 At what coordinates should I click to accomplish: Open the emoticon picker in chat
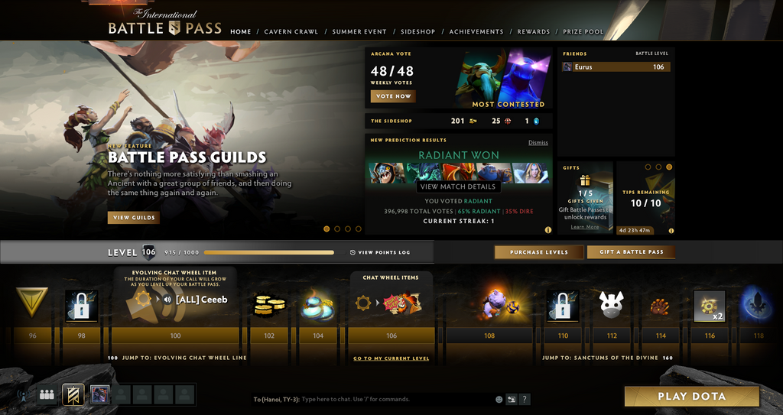[499, 399]
